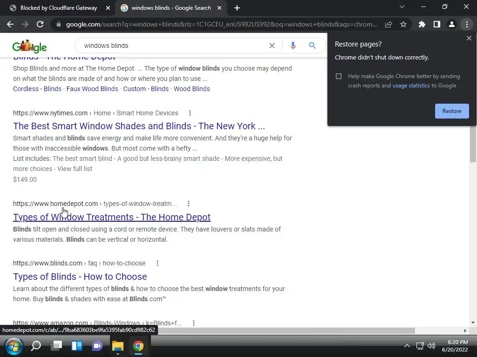Expand the tab search dropdown arrow
Screen dimensions: 477x357
[x=402, y=7]
